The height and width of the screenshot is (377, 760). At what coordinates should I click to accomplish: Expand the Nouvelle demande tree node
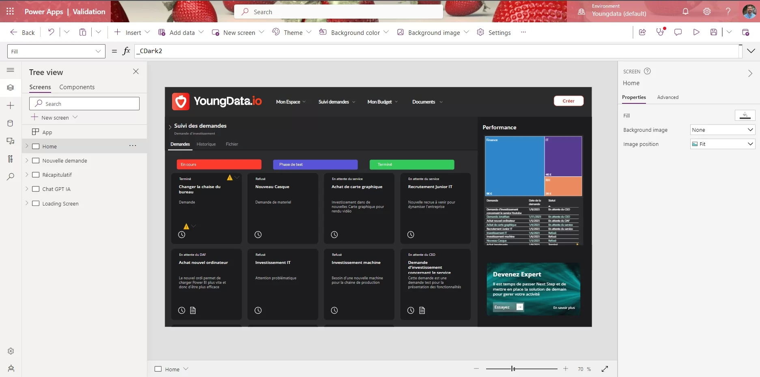(27, 160)
